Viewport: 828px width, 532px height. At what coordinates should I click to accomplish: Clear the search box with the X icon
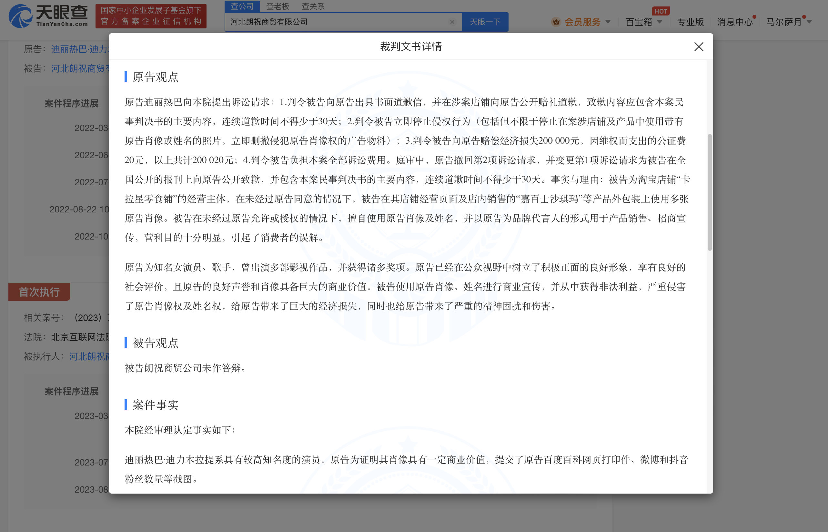[x=452, y=22]
